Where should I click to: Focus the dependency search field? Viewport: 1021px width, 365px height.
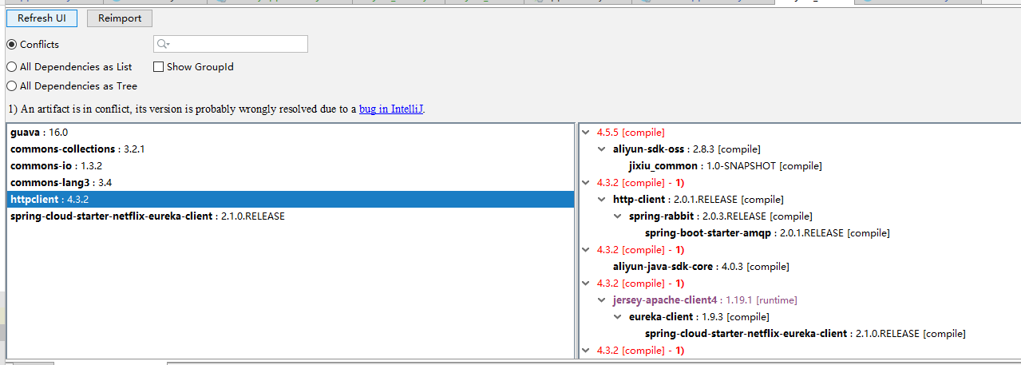(231, 45)
